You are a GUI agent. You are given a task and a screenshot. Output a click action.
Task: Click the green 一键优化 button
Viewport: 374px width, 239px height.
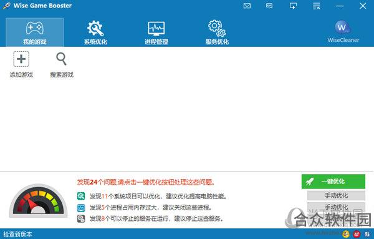click(333, 182)
